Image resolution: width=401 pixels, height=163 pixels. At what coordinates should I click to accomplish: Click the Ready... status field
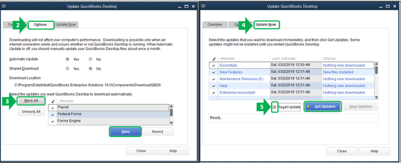coord(293,118)
